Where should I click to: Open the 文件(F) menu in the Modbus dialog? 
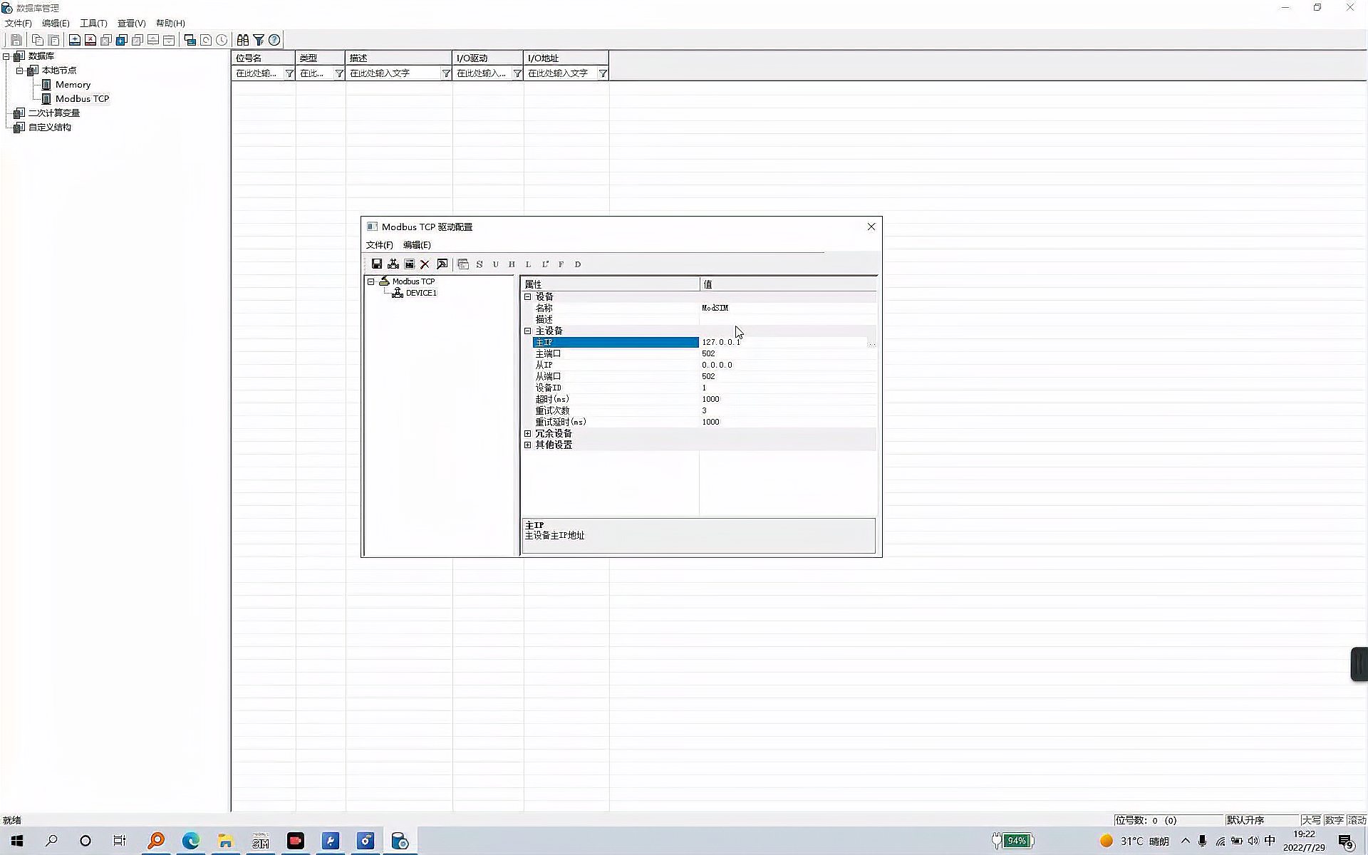pos(378,244)
